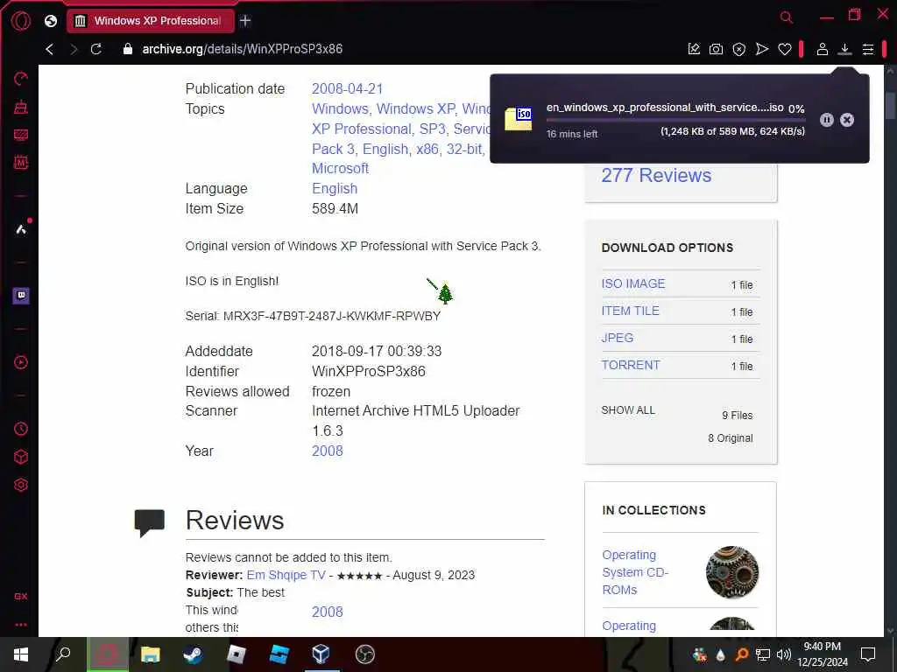Download the ISO IMAGE option
Screen dimensions: 897x672
(633, 284)
